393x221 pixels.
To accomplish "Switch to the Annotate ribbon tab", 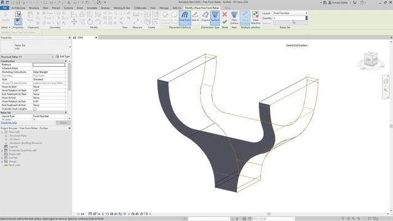I will [91, 8].
